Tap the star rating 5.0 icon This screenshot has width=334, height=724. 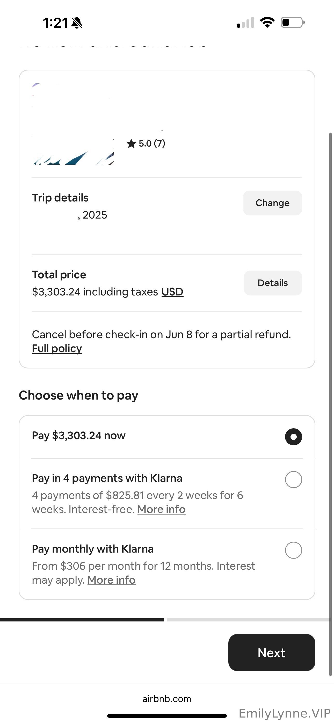[x=131, y=144]
